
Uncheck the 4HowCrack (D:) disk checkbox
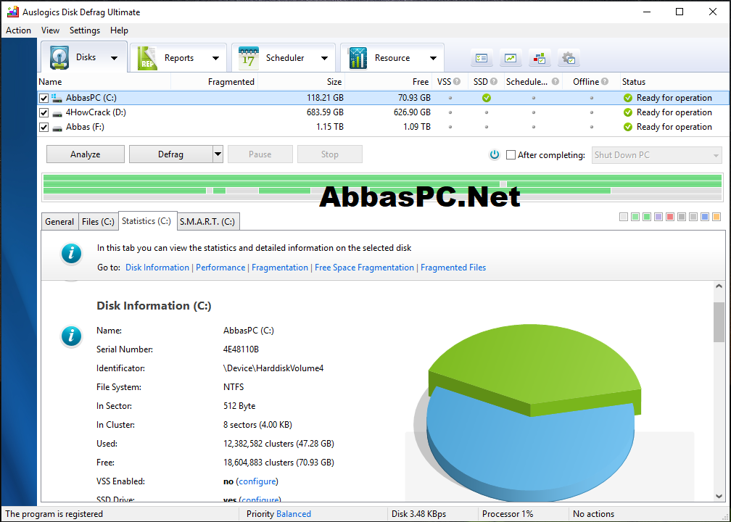(44, 113)
